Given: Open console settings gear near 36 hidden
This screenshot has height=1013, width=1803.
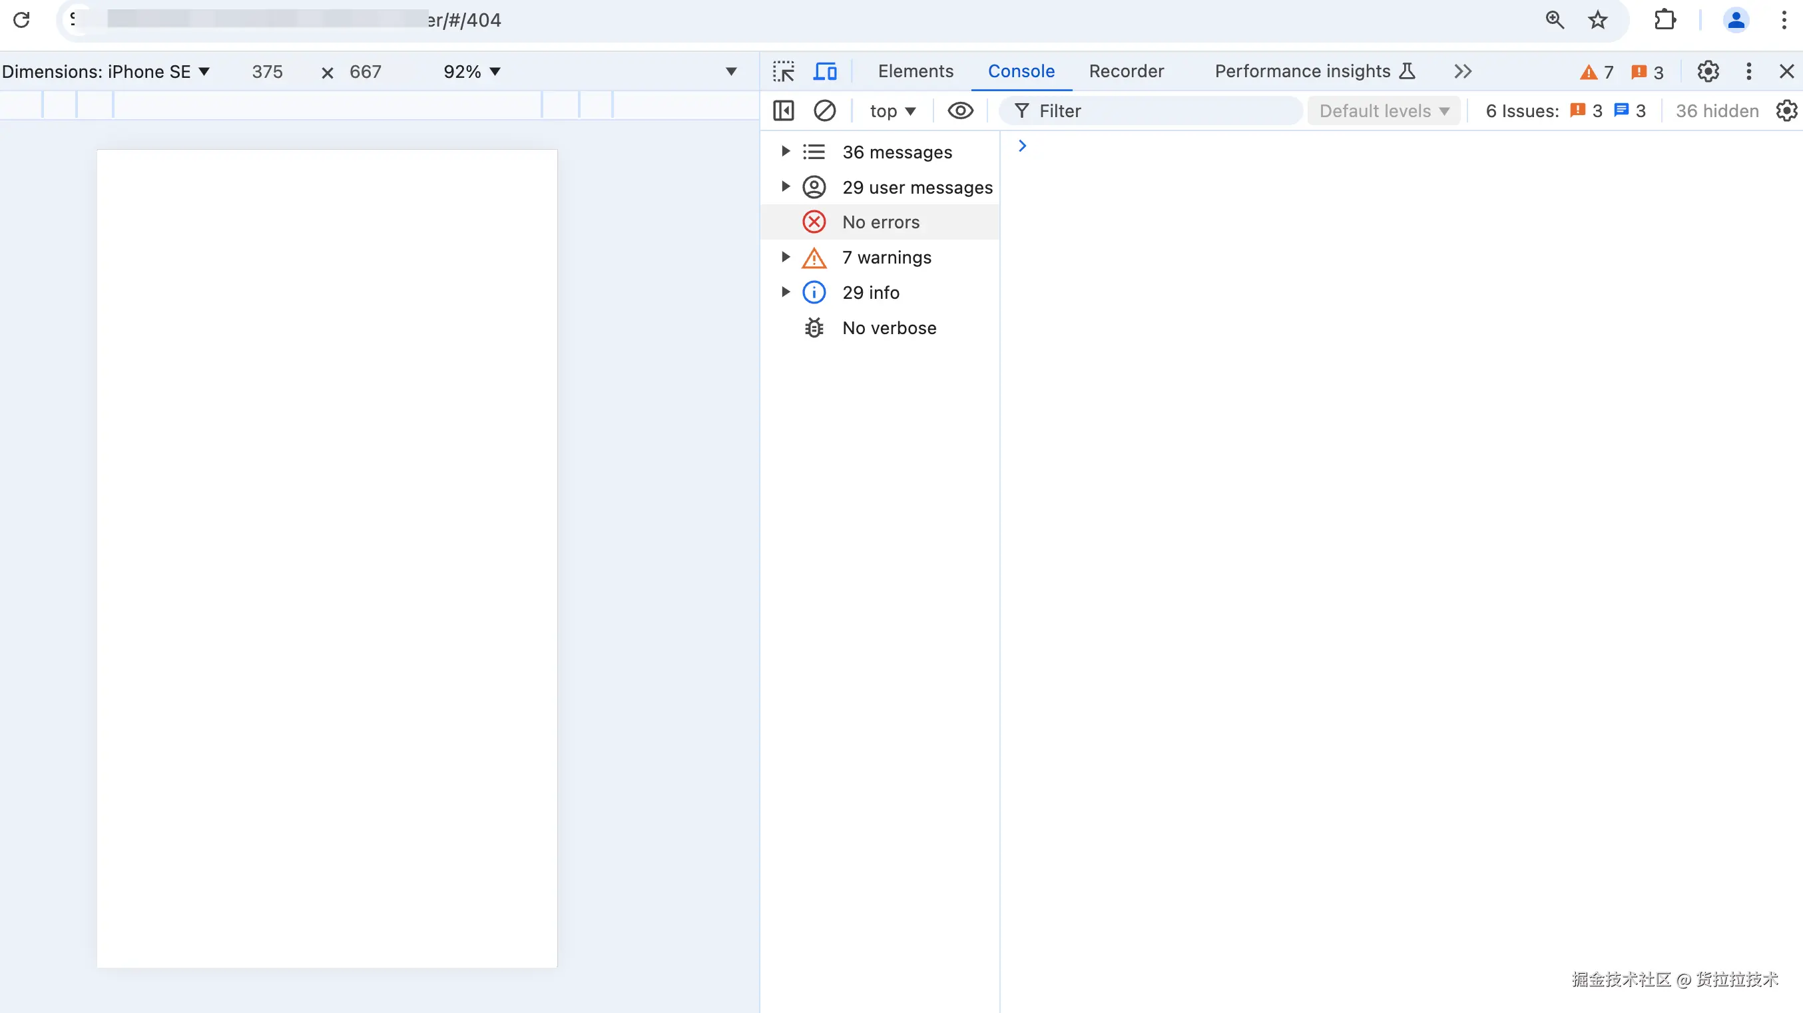Looking at the screenshot, I should point(1786,110).
